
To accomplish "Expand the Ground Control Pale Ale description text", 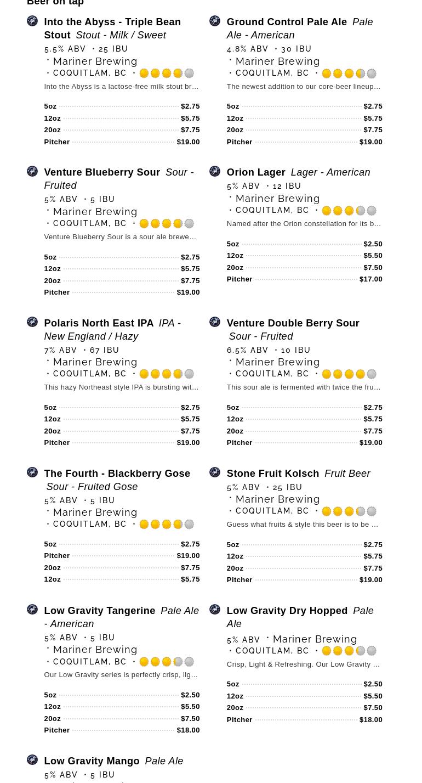I will point(303,87).
